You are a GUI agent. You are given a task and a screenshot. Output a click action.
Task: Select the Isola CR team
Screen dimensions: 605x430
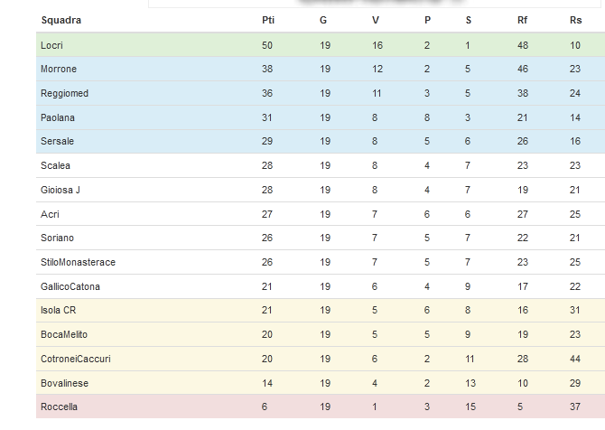(x=59, y=310)
